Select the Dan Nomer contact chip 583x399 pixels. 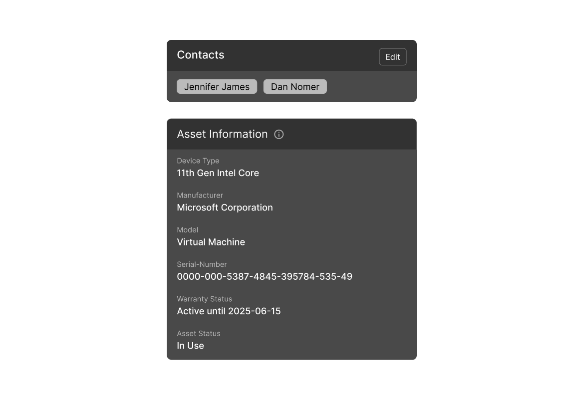(295, 87)
